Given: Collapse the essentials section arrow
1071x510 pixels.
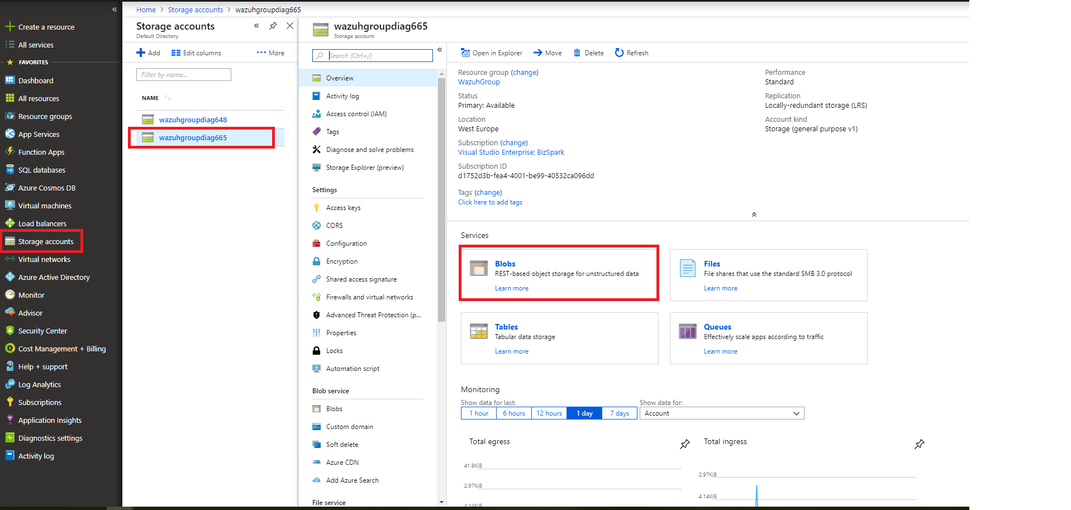Looking at the screenshot, I should pos(754,215).
